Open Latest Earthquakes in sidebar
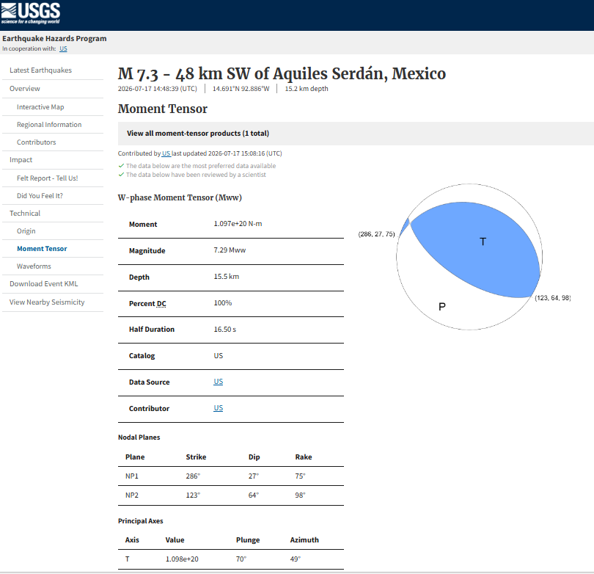This screenshot has height=574, width=594. [40, 70]
